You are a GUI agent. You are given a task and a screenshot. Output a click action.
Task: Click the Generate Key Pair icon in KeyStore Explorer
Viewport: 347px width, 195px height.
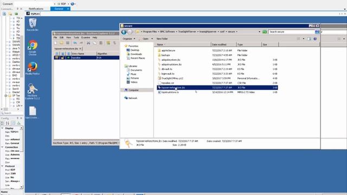coord(108,43)
